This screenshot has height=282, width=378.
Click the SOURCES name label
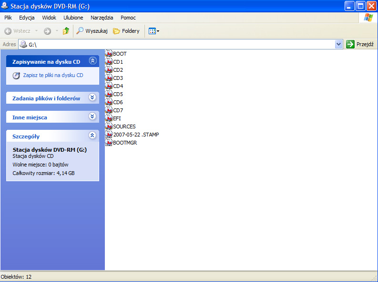124,126
